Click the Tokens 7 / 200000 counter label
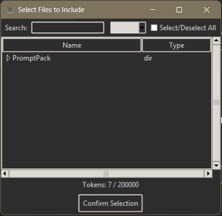 point(111,184)
